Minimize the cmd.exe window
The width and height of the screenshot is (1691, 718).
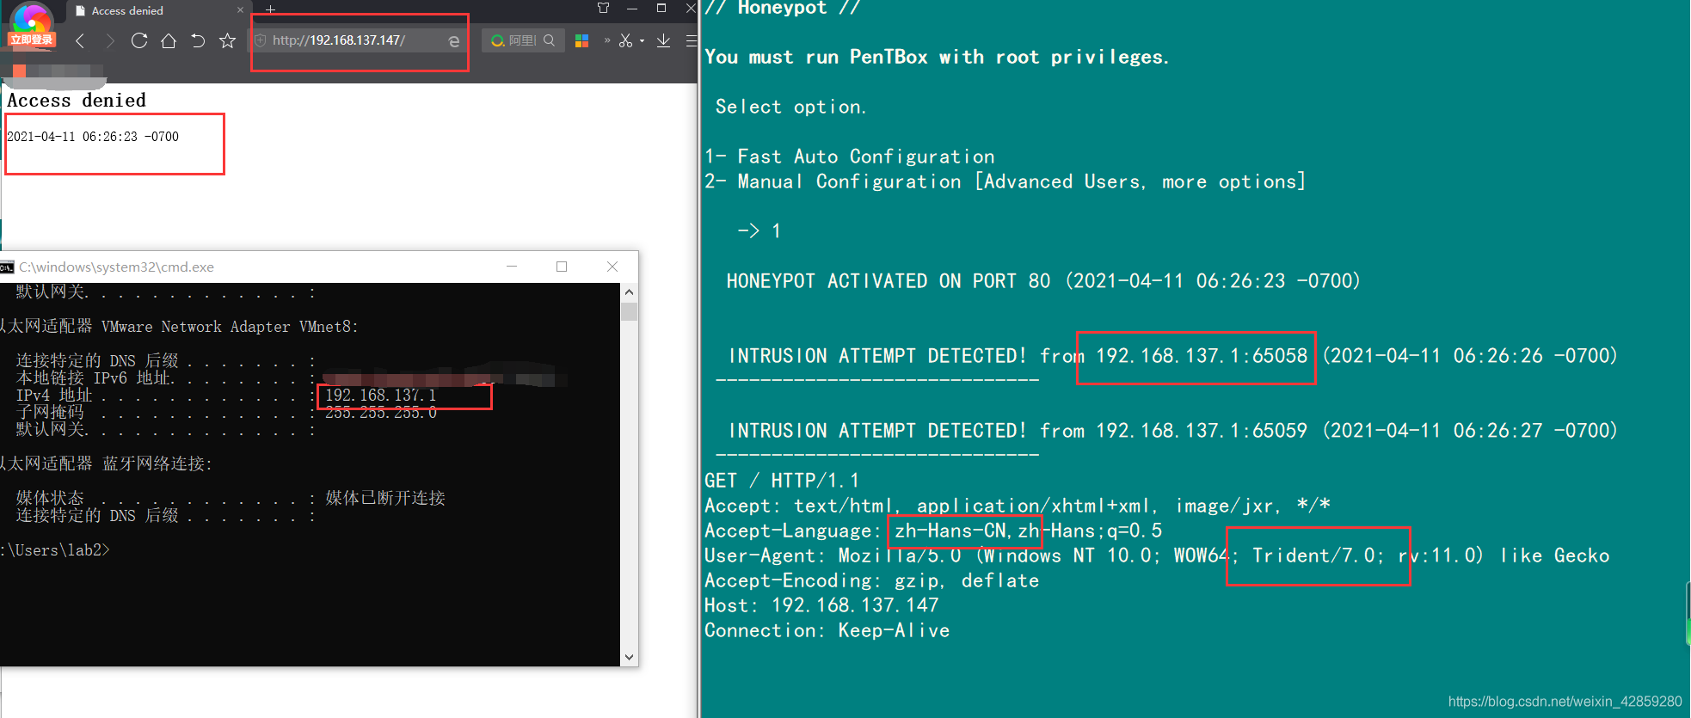click(512, 267)
